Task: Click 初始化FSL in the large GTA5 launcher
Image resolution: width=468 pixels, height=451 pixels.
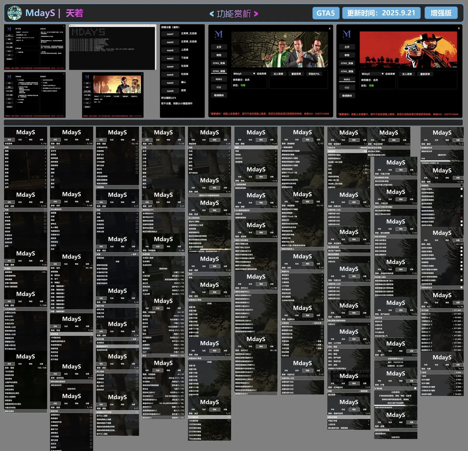Action: click(314, 74)
